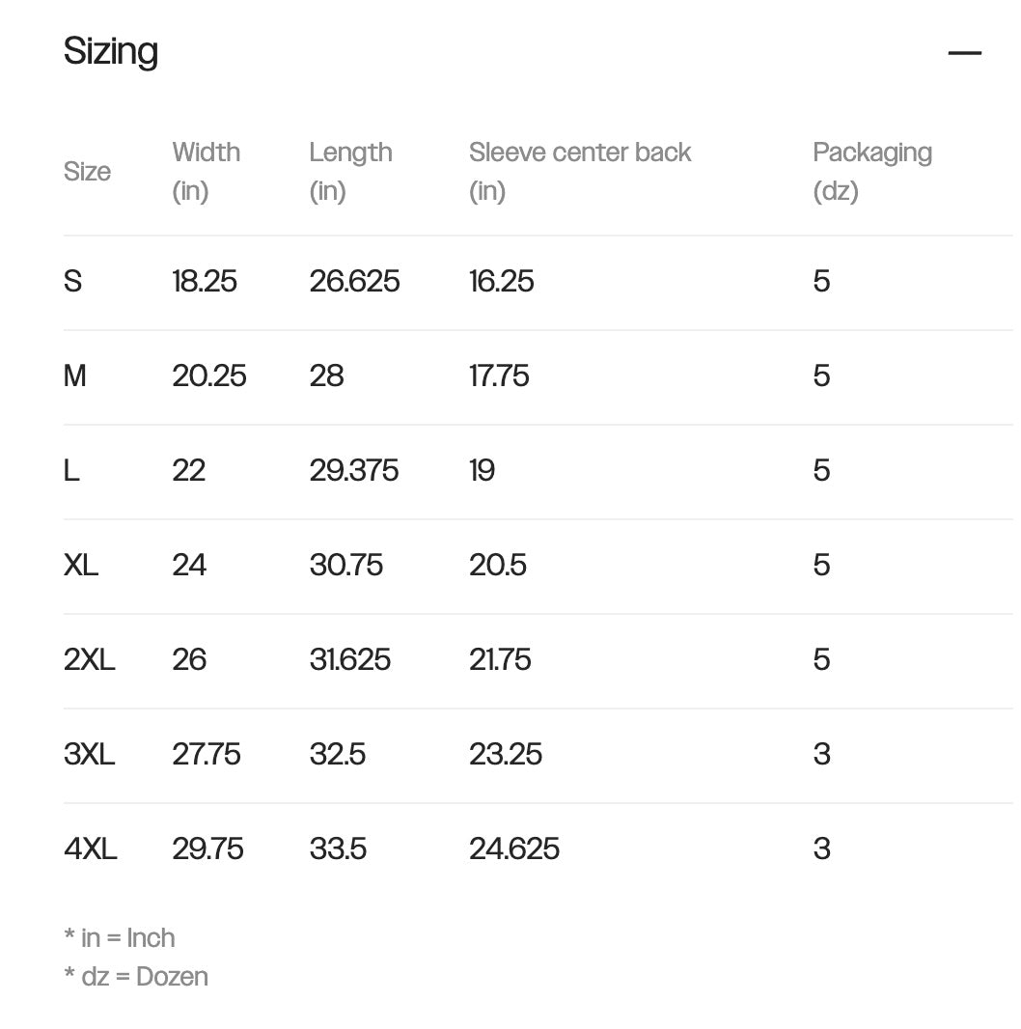
Task: Click the 24.625 sleeve value for 4XL
Action: point(514,849)
